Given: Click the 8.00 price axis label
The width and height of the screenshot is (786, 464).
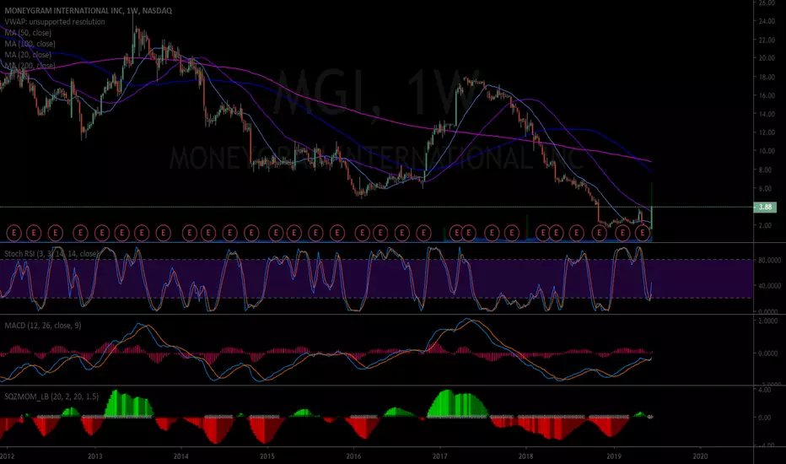Looking at the screenshot, I should [x=765, y=170].
